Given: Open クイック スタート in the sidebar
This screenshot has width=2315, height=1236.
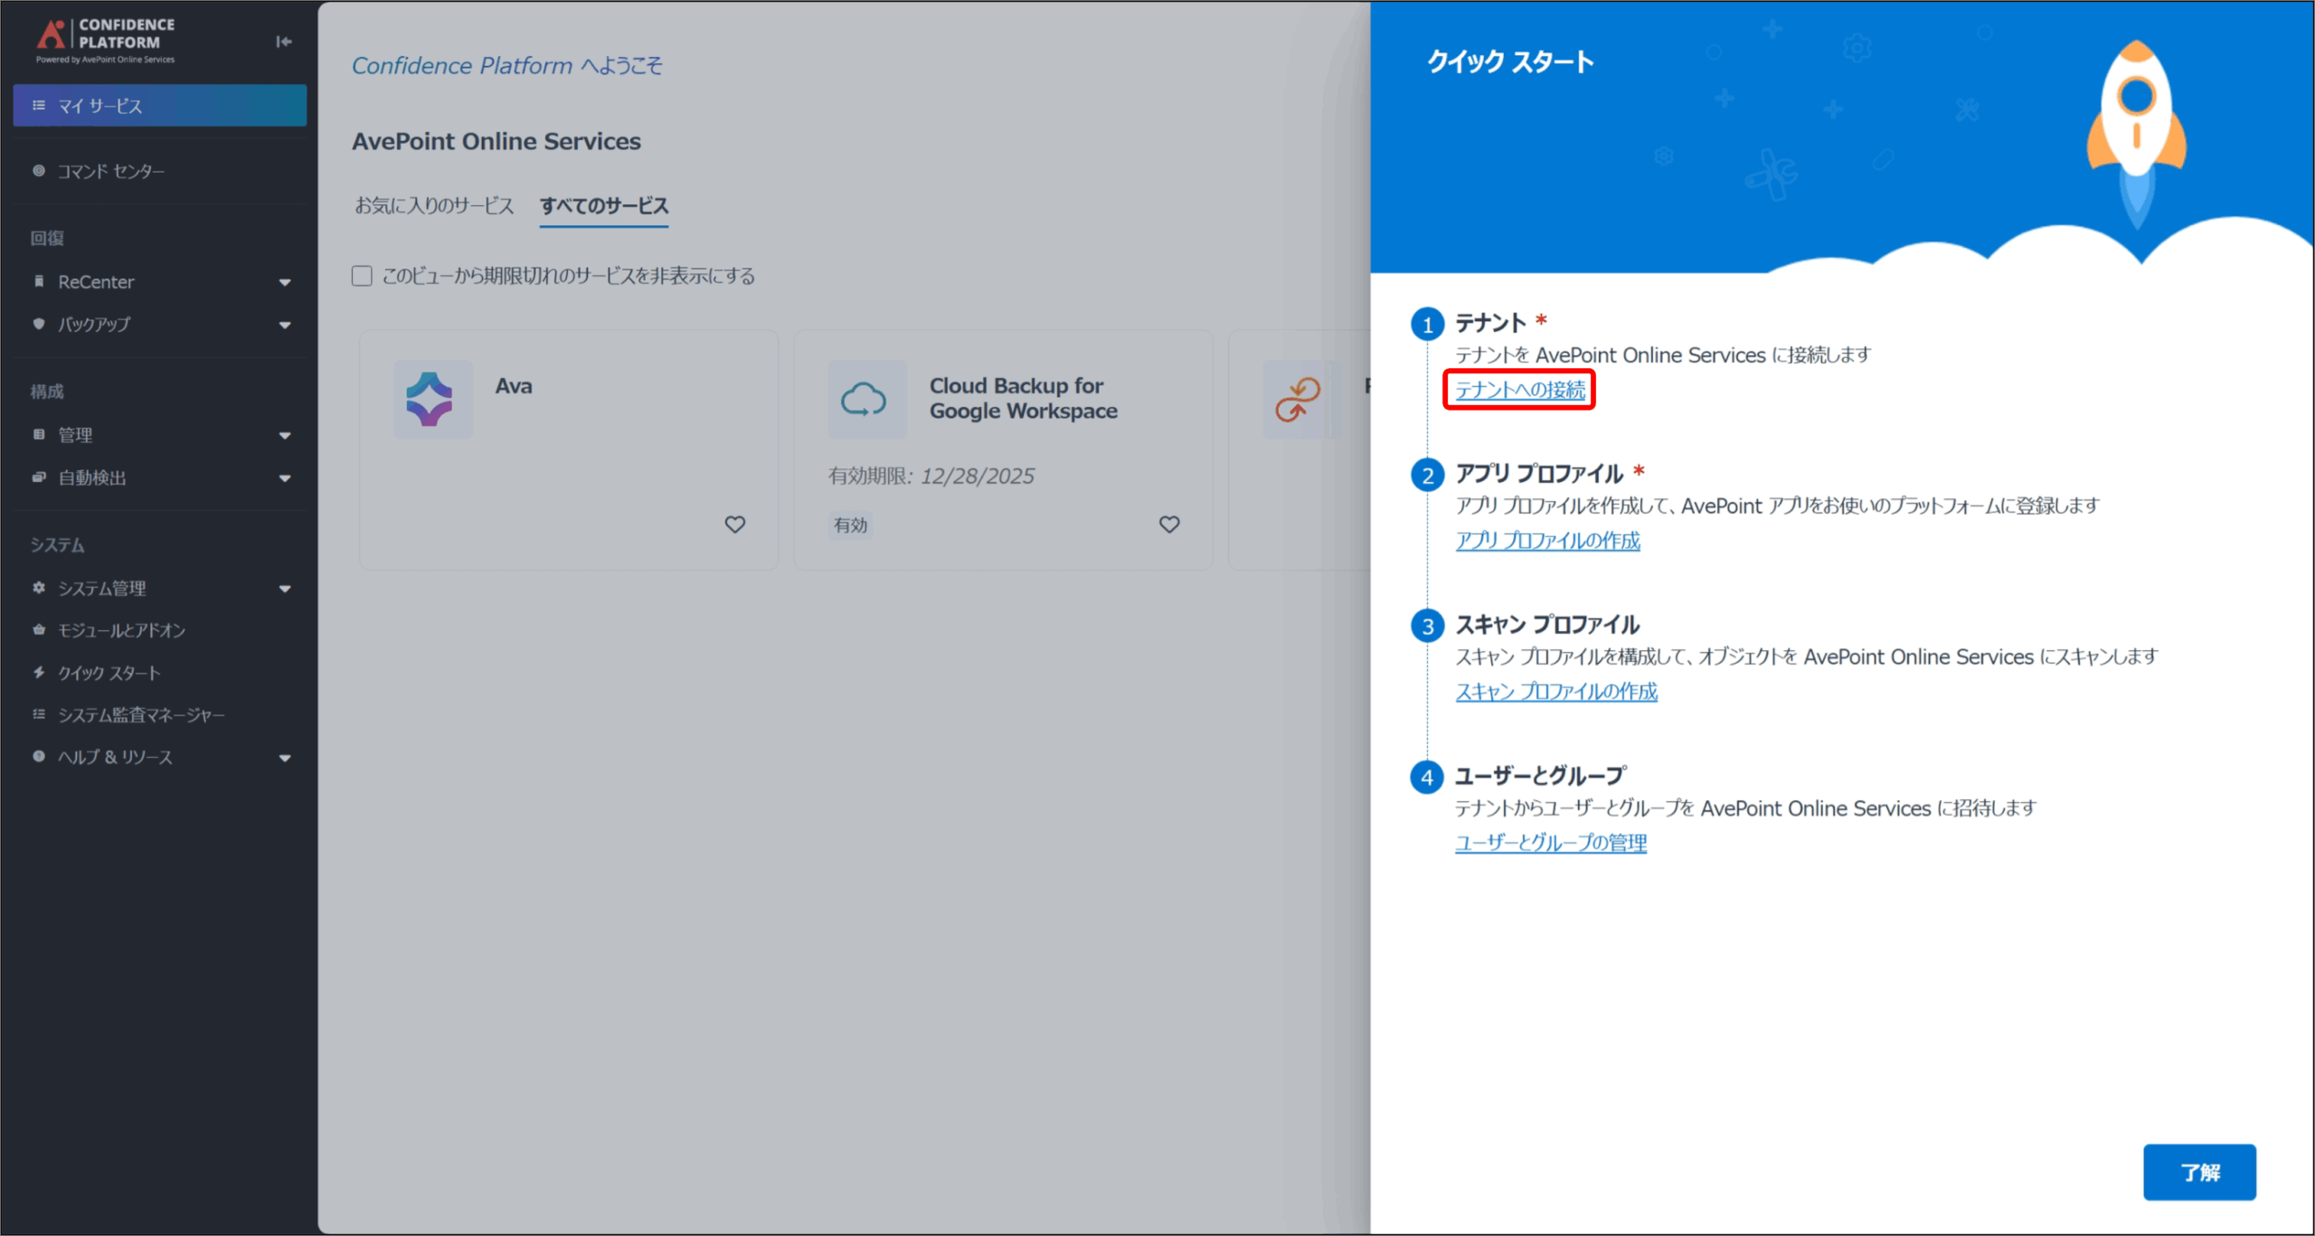Looking at the screenshot, I should point(109,673).
